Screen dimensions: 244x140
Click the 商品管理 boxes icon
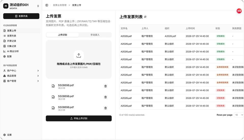tap(5, 76)
